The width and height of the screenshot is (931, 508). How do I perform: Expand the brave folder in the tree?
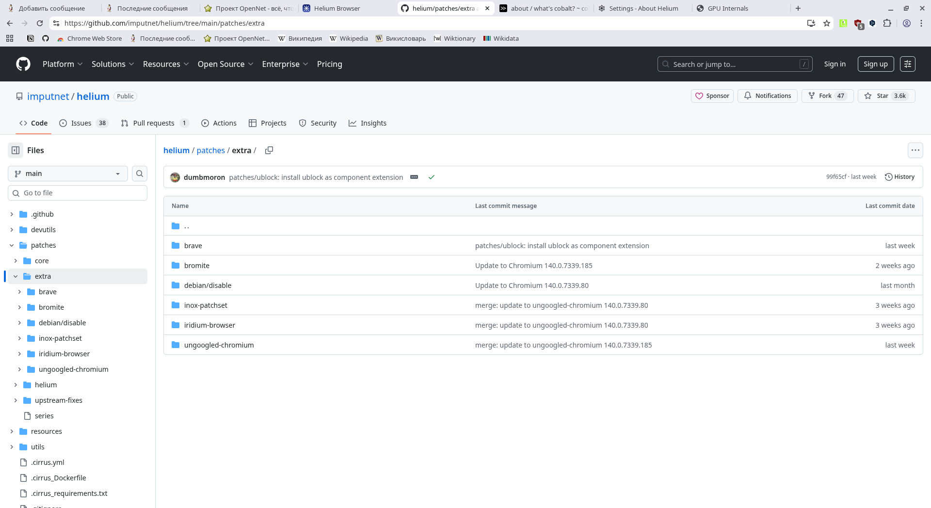tap(19, 292)
